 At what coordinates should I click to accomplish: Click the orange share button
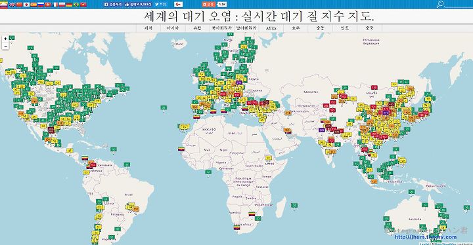209,5
